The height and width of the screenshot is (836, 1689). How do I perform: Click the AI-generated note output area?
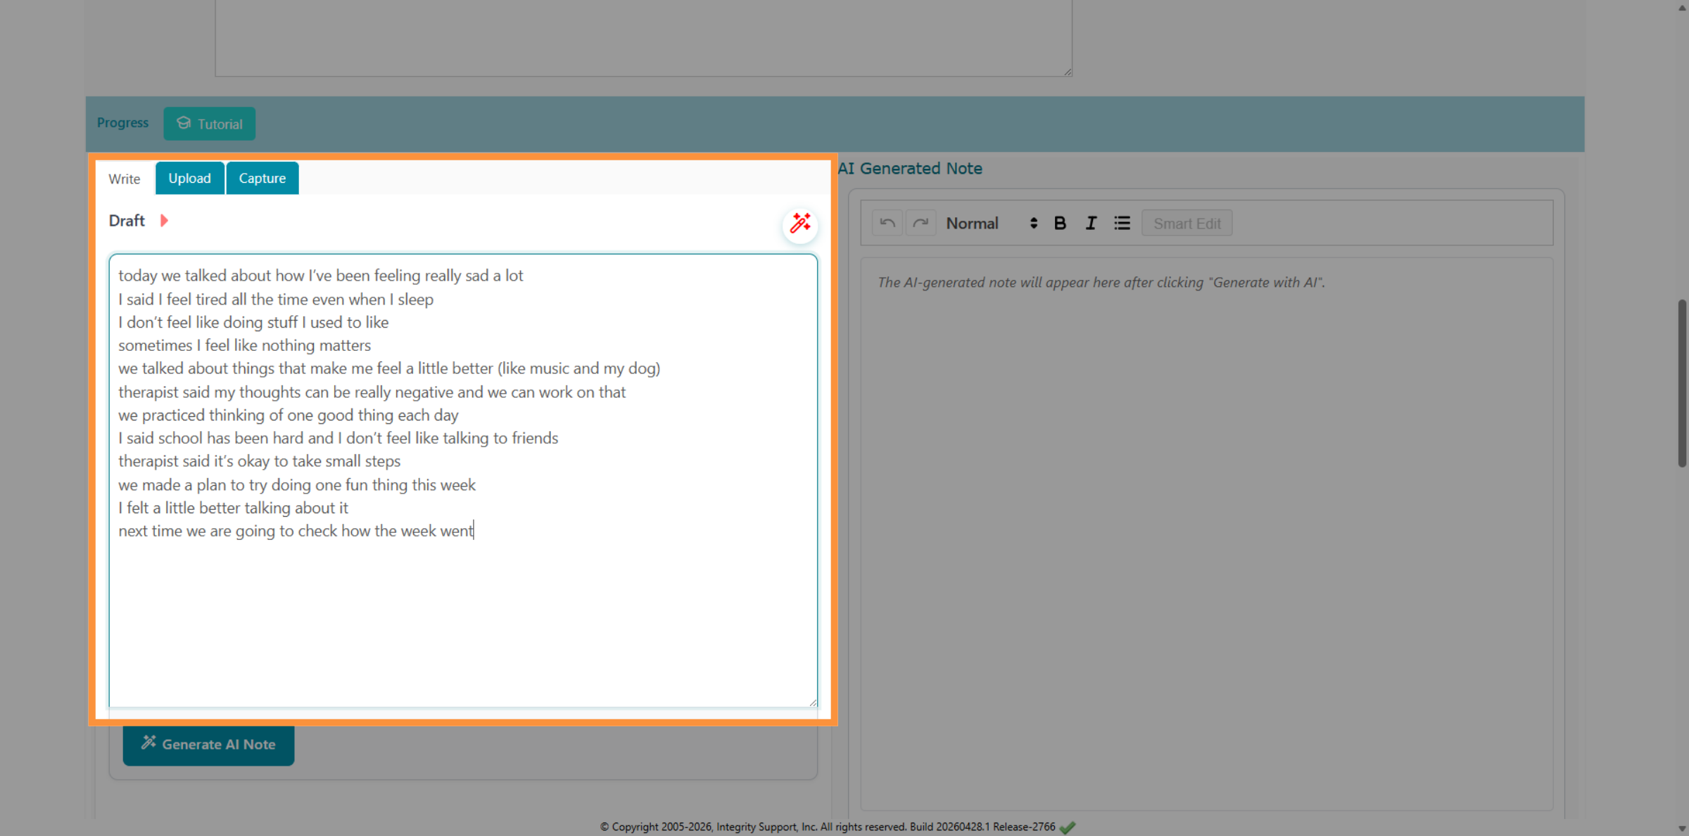coord(1206,534)
